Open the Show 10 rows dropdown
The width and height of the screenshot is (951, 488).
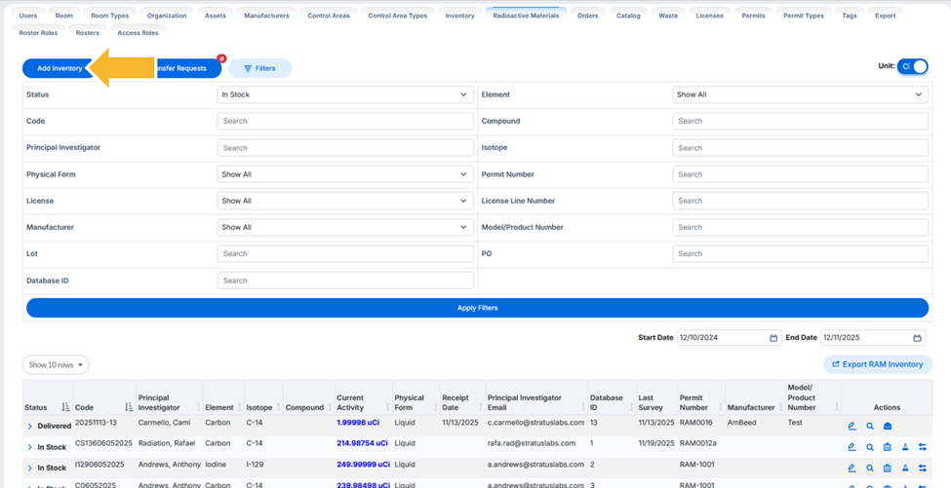pyautogui.click(x=56, y=365)
